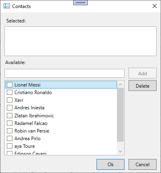
Task: Check the Zlatan Ibrahimovic checkbox
Action: 10,115
